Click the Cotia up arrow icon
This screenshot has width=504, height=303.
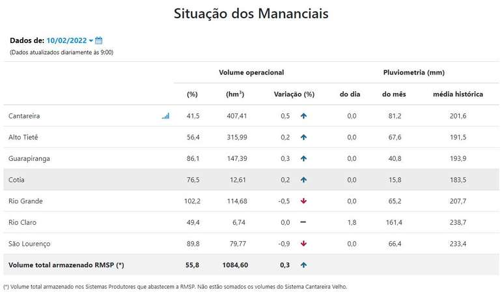click(x=303, y=180)
